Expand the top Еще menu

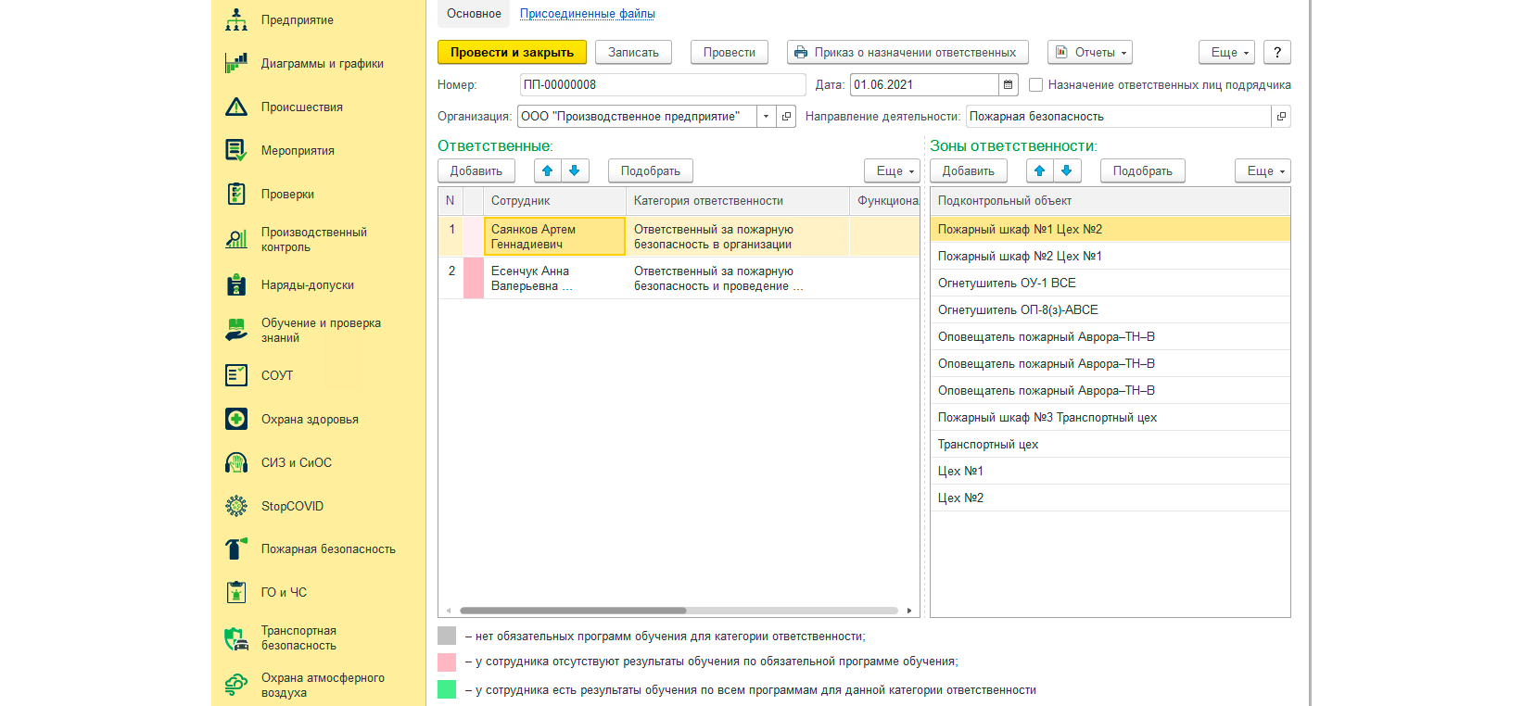[1226, 53]
